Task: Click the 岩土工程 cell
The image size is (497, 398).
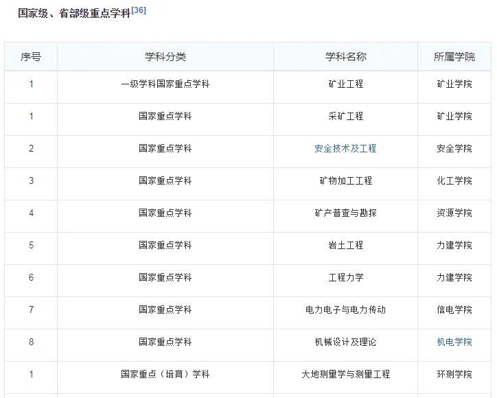Action: (345, 245)
